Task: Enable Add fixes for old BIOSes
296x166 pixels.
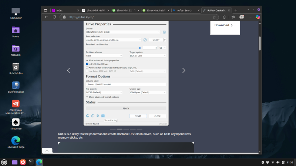Action: (x=87, y=68)
